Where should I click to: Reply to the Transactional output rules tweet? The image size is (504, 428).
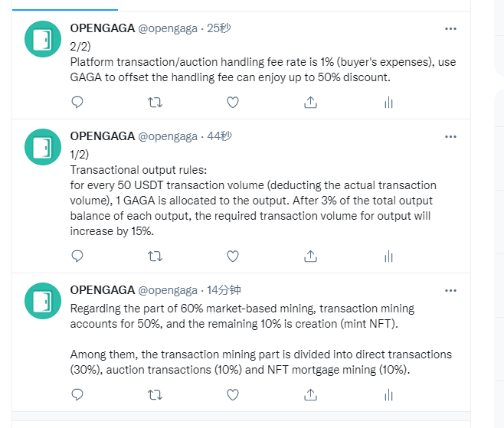coord(77,256)
